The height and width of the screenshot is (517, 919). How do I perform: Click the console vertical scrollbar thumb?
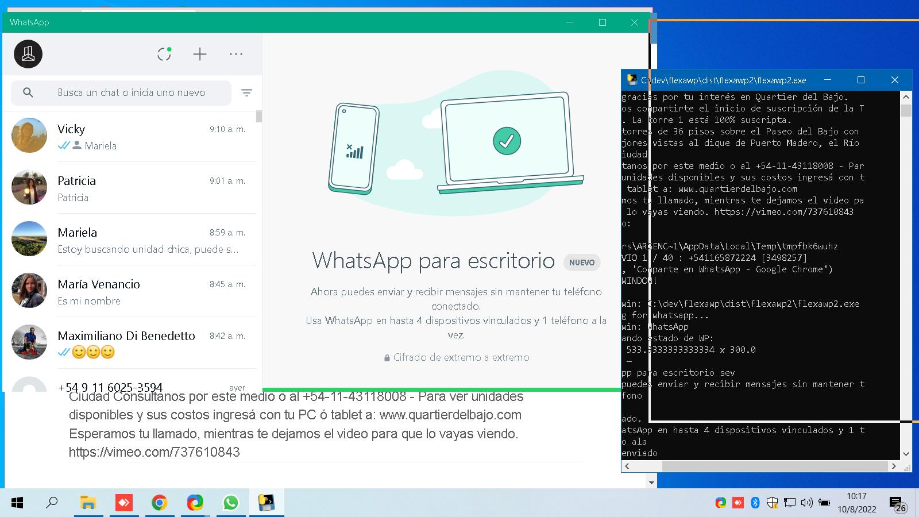(906, 110)
